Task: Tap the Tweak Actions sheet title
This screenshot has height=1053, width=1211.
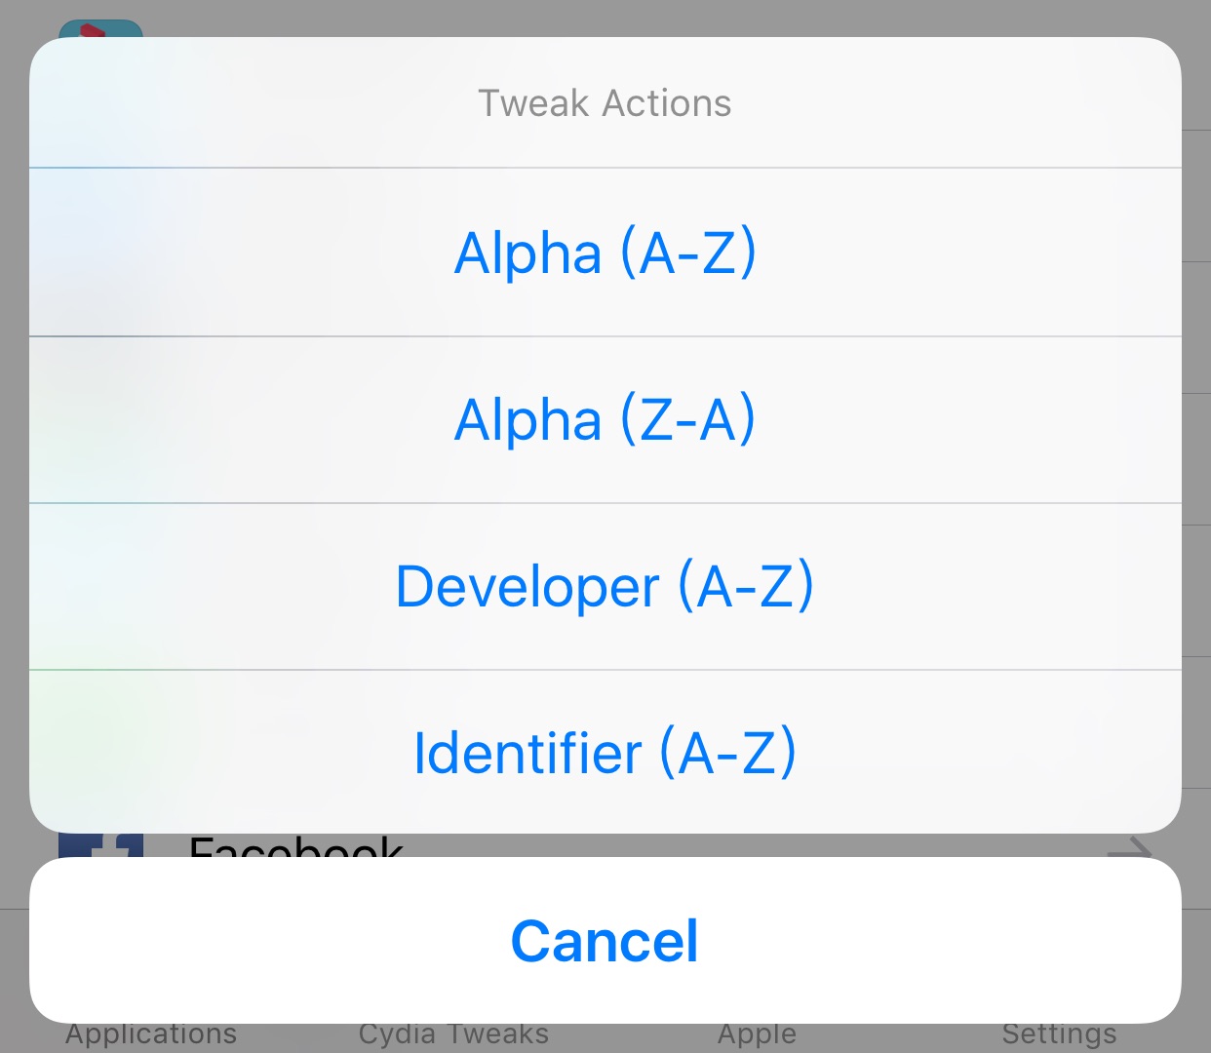Action: point(605,103)
